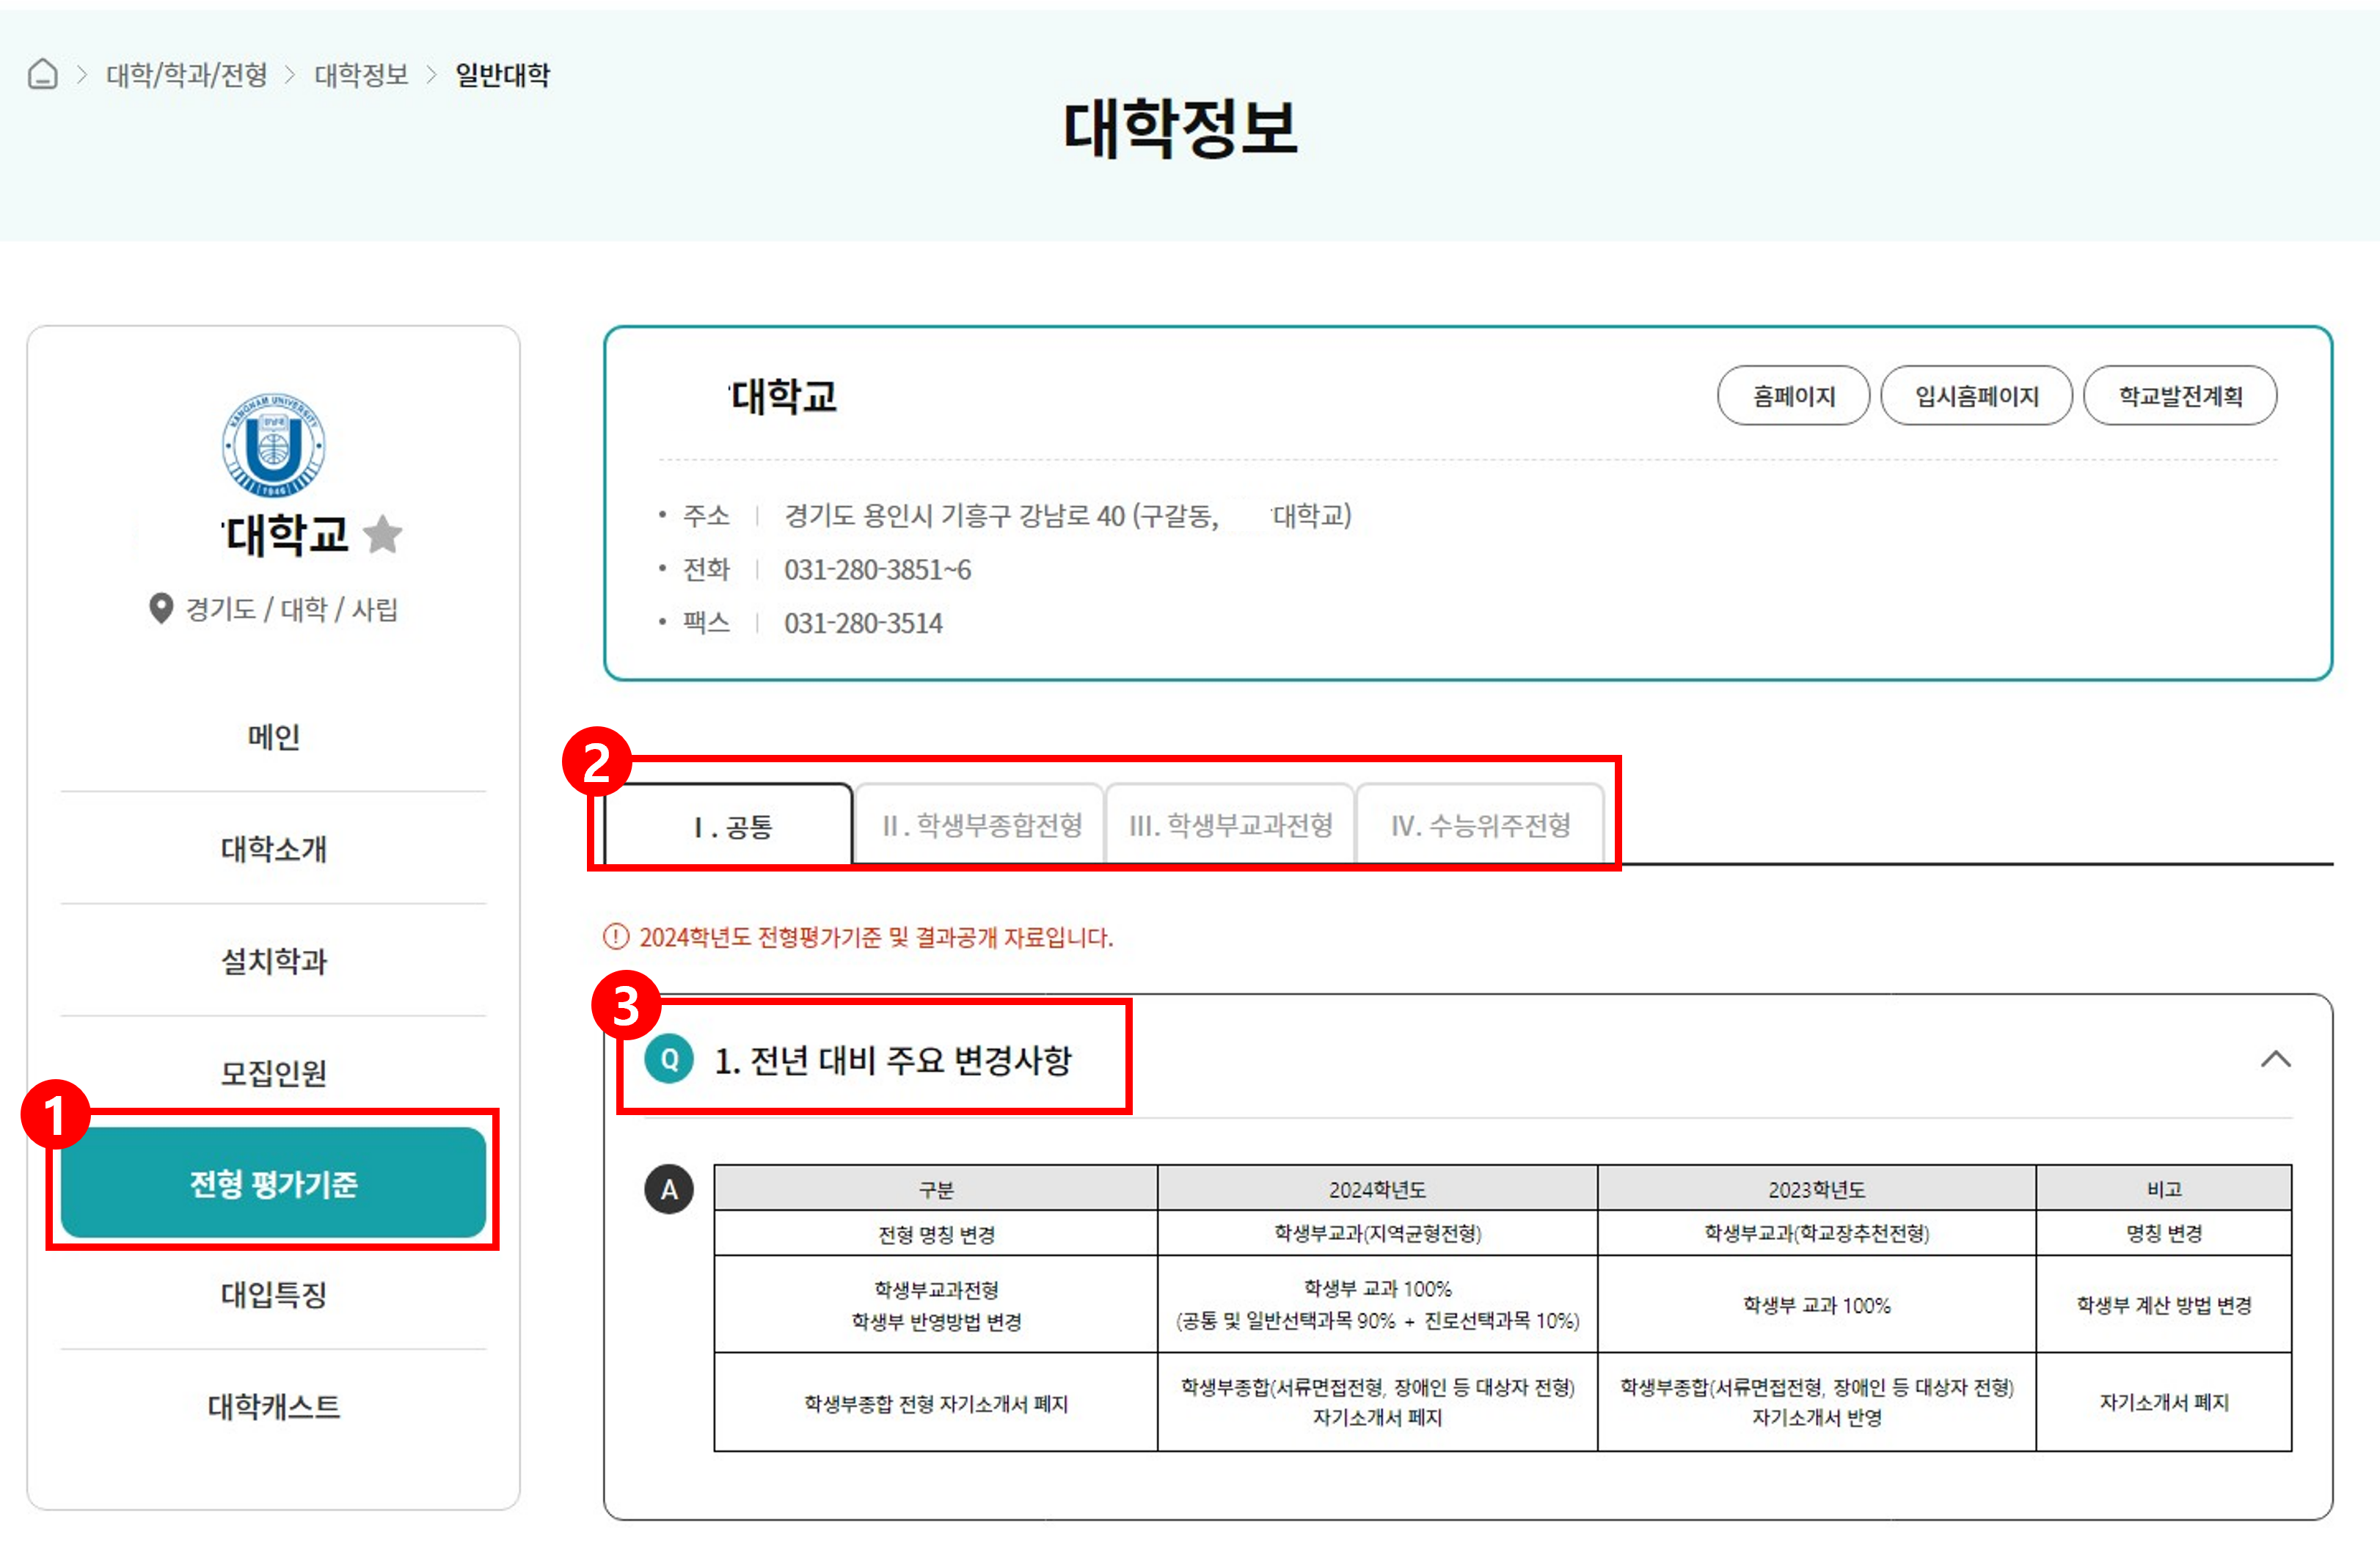The width and height of the screenshot is (2380, 1556).
Task: Toggle the favorite star beside university name
Action: (x=383, y=534)
